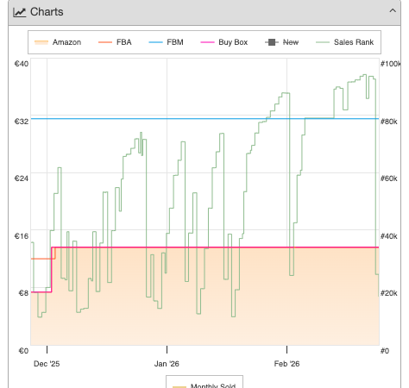Click the #0 rank axis label
Viewport: 409px width, 388px height.
(x=385, y=351)
